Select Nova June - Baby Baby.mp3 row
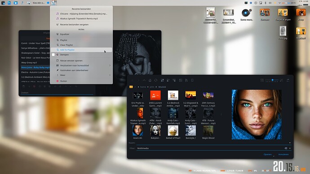The image size is (310, 174). pyautogui.click(x=35, y=67)
